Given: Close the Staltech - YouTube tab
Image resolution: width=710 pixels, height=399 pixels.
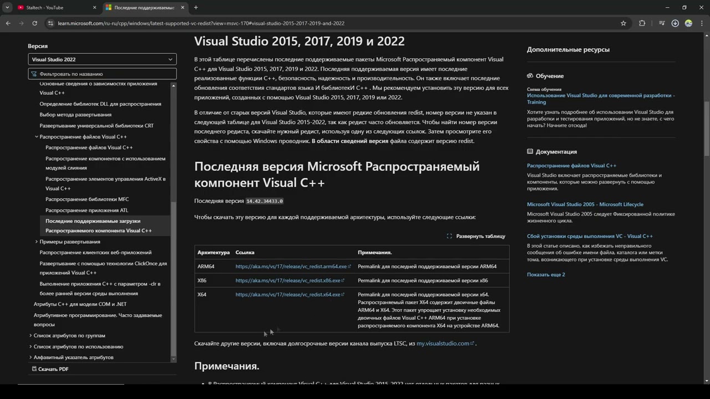Looking at the screenshot, I should (x=94, y=8).
